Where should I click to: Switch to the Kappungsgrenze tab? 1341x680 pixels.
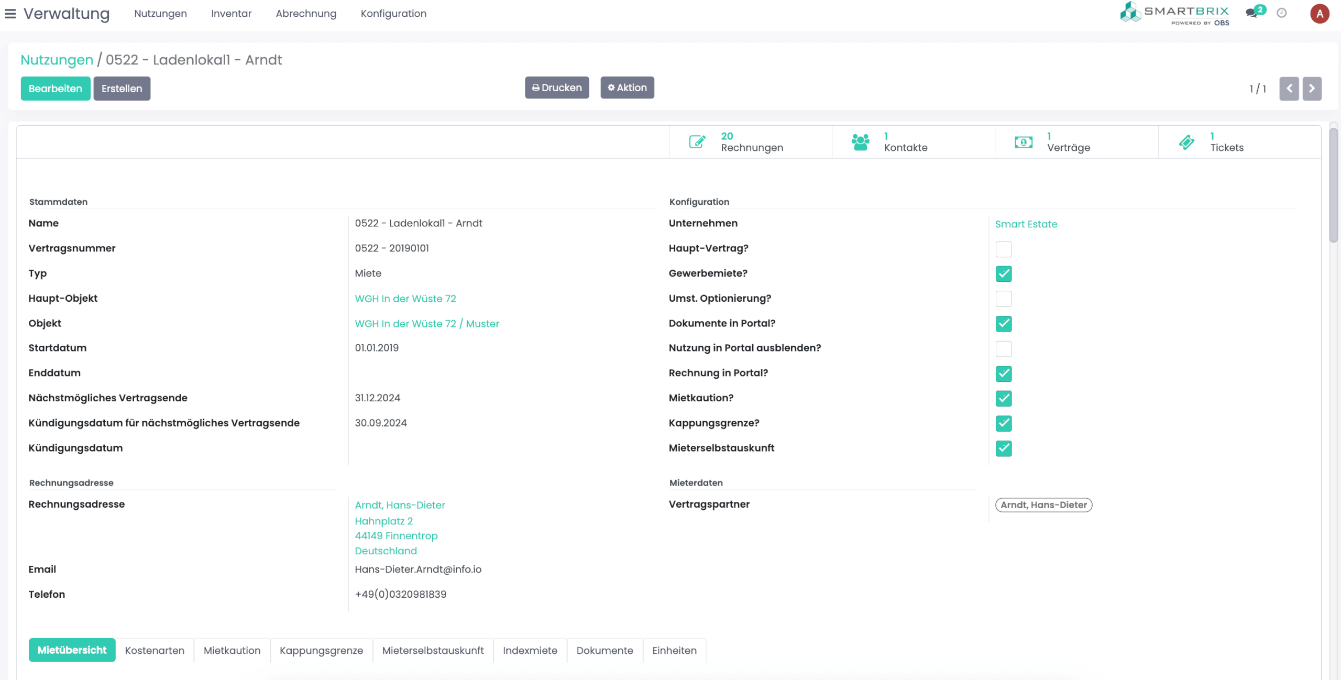point(321,650)
